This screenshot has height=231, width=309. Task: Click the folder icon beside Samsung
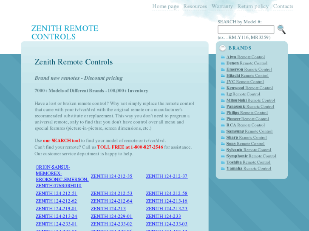[223, 131]
